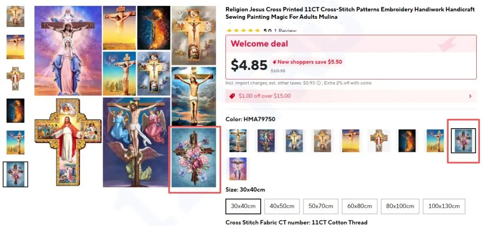Select the floral cross thumbnail in the left strip

[x=15, y=174]
